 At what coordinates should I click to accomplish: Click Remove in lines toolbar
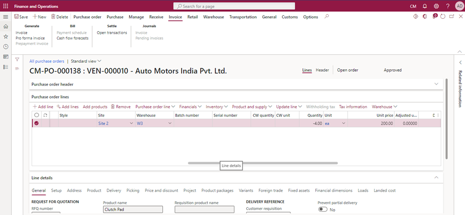click(121, 107)
